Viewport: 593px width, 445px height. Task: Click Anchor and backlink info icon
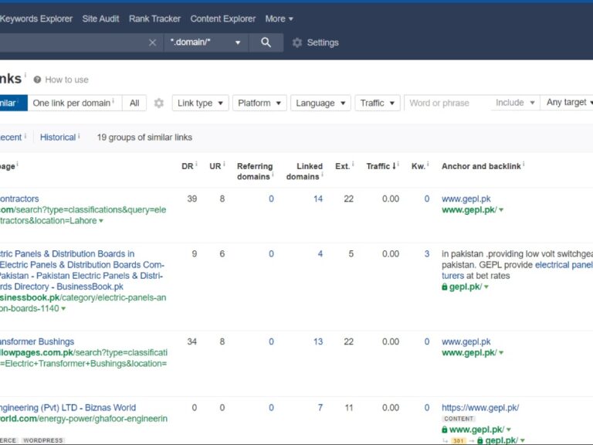pos(524,164)
